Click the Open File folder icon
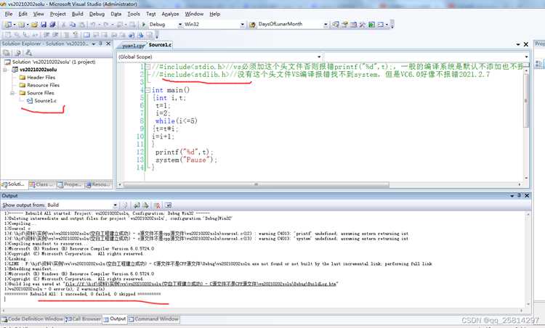Viewport: 545px width, 328px height. point(34,25)
